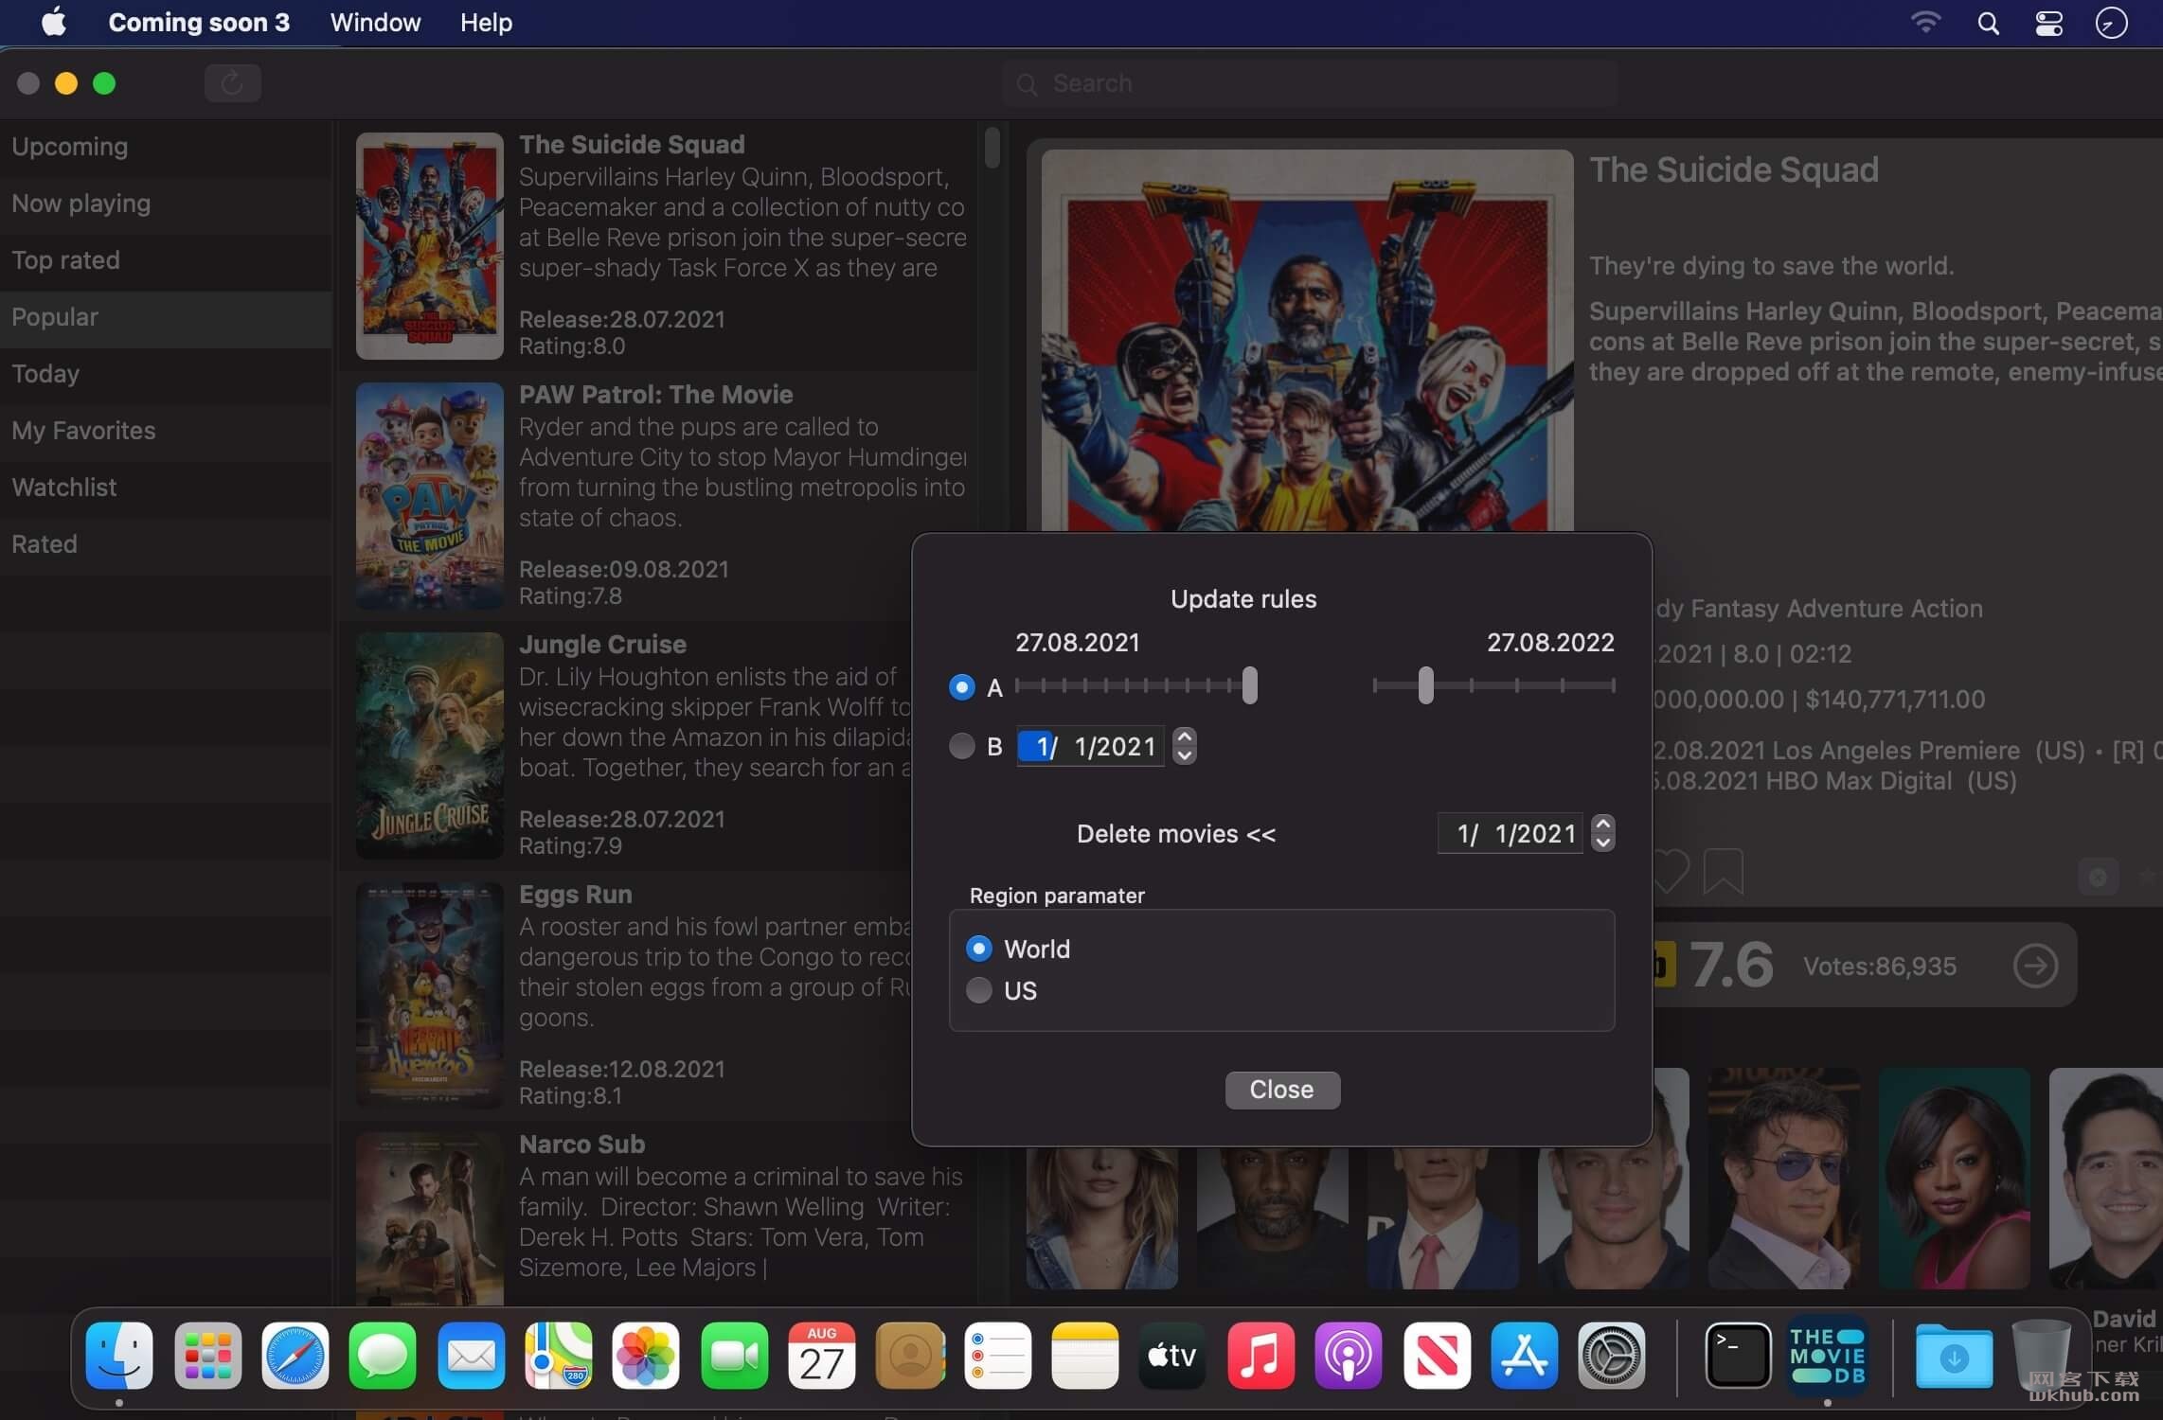Viewport: 2163px width, 1420px height.
Task: Open Music from the dock
Action: (1260, 1356)
